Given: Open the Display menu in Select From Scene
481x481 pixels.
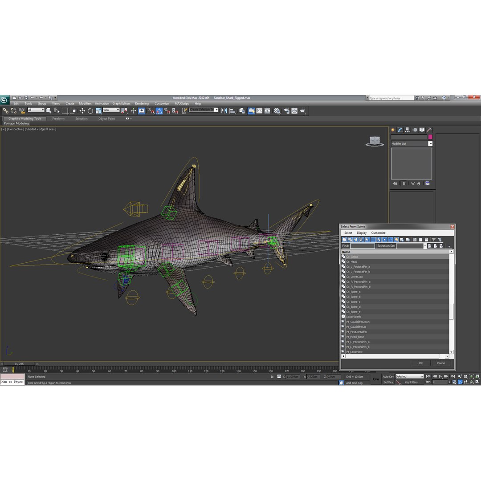Looking at the screenshot, I should 362,233.
